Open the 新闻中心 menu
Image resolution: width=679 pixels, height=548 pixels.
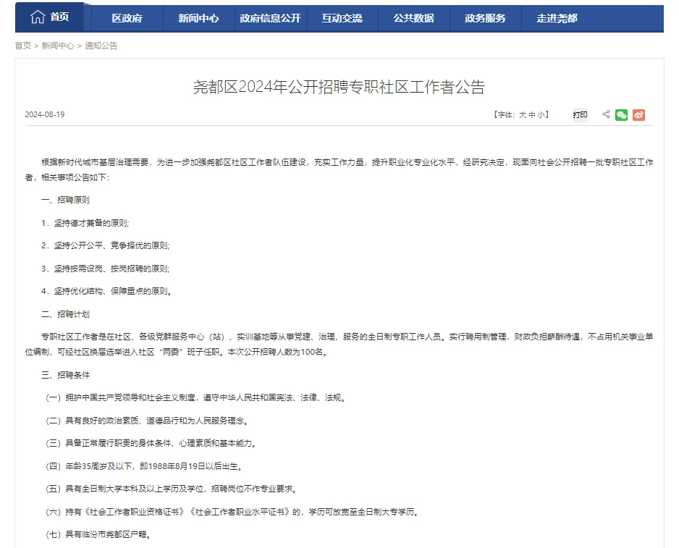click(198, 15)
